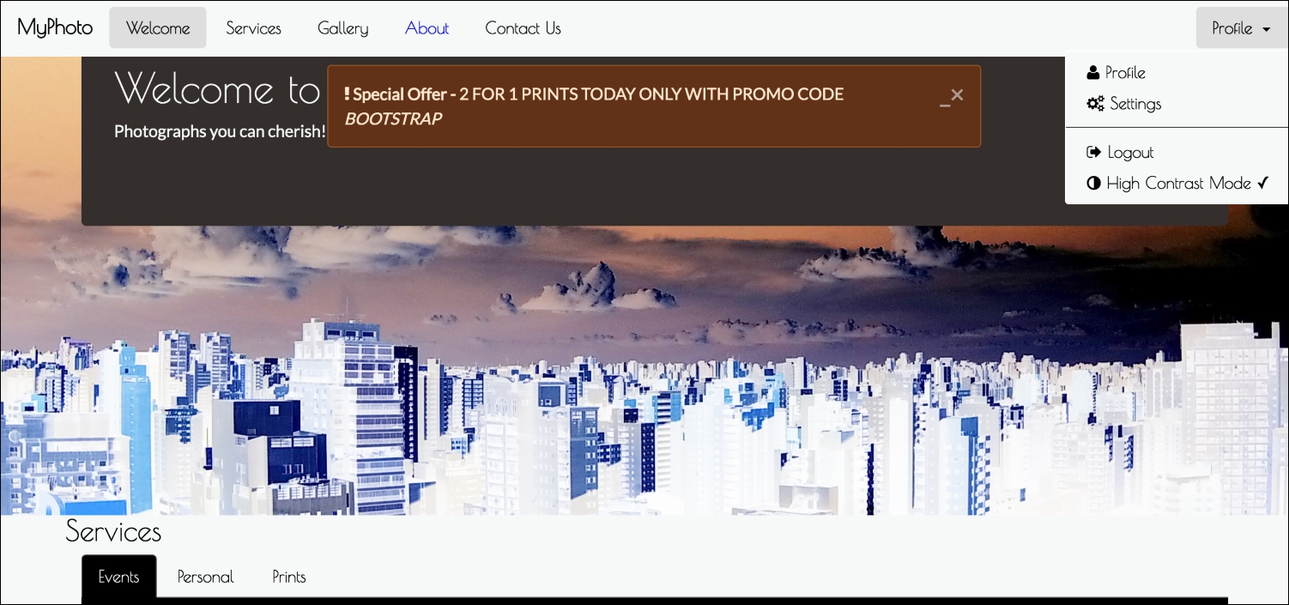The width and height of the screenshot is (1289, 605).
Task: Click the BOOTSTRAP promo code text
Action: click(393, 118)
